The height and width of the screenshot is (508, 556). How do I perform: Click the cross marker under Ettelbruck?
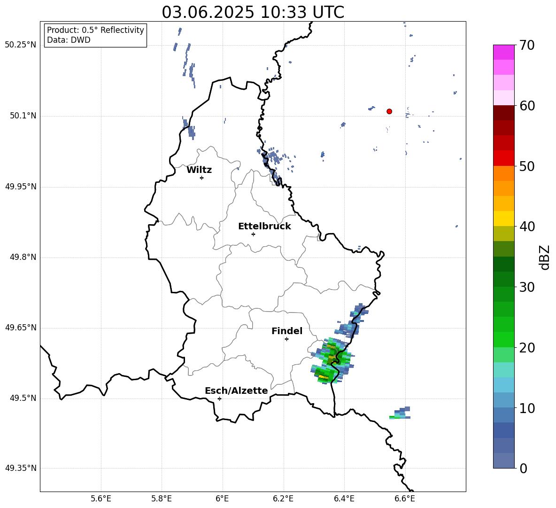[253, 234]
